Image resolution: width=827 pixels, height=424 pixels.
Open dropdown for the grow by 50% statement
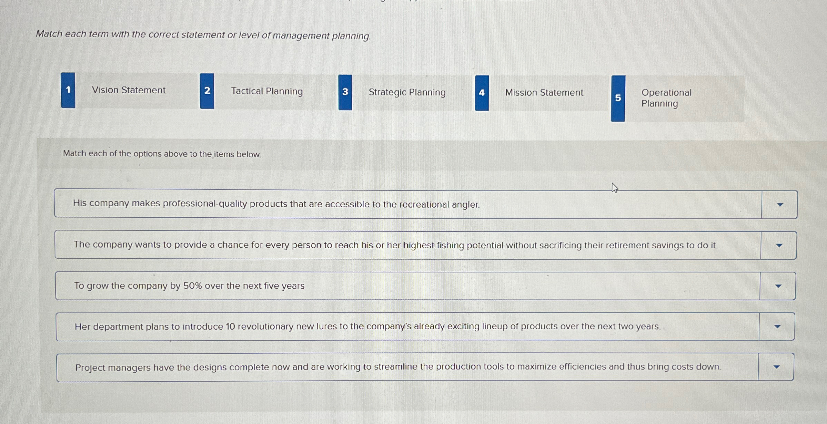779,286
